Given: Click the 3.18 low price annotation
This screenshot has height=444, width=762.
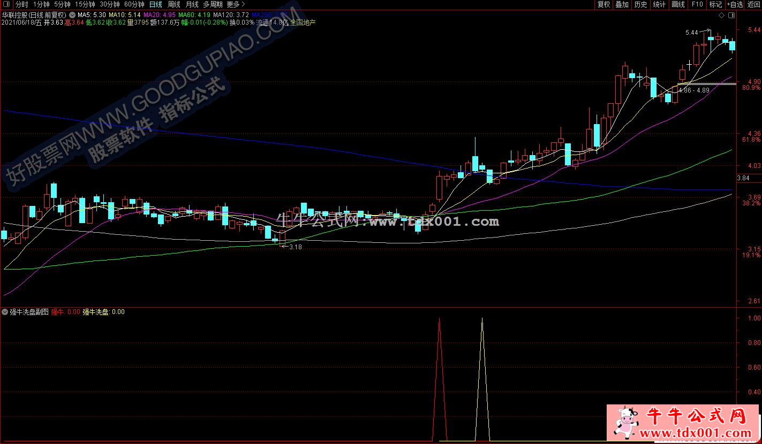Looking at the screenshot, I should point(295,247).
